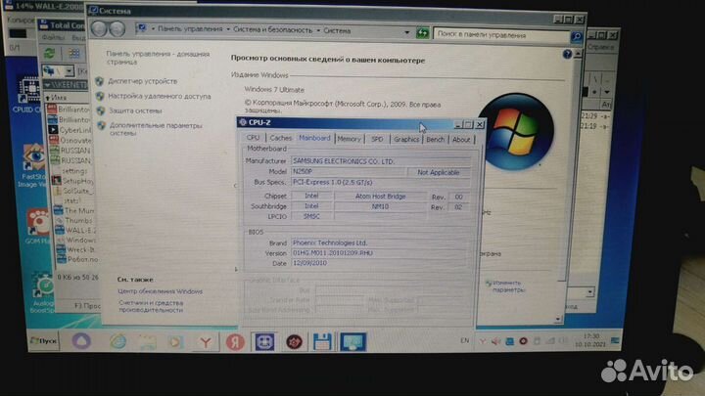Select SetupHo file in Total Commander list
The image size is (705, 396).
[71, 181]
